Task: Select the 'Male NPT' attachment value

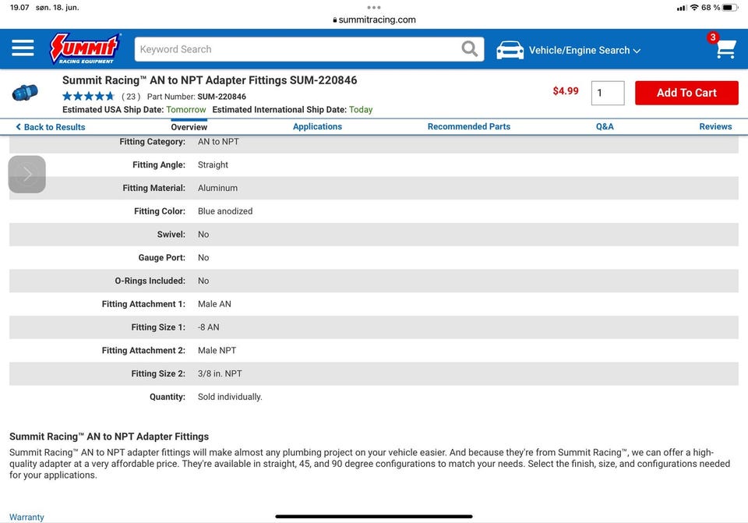Action: point(217,350)
